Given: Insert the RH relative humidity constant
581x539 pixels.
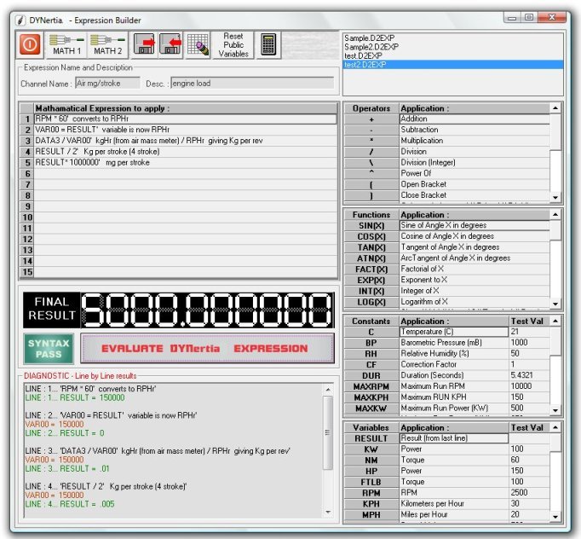Looking at the screenshot, I should pos(371,354).
